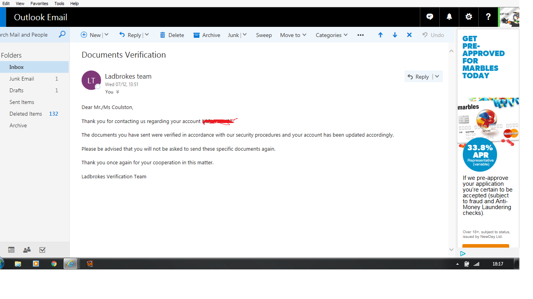Click the network signal tray icon

476,264
